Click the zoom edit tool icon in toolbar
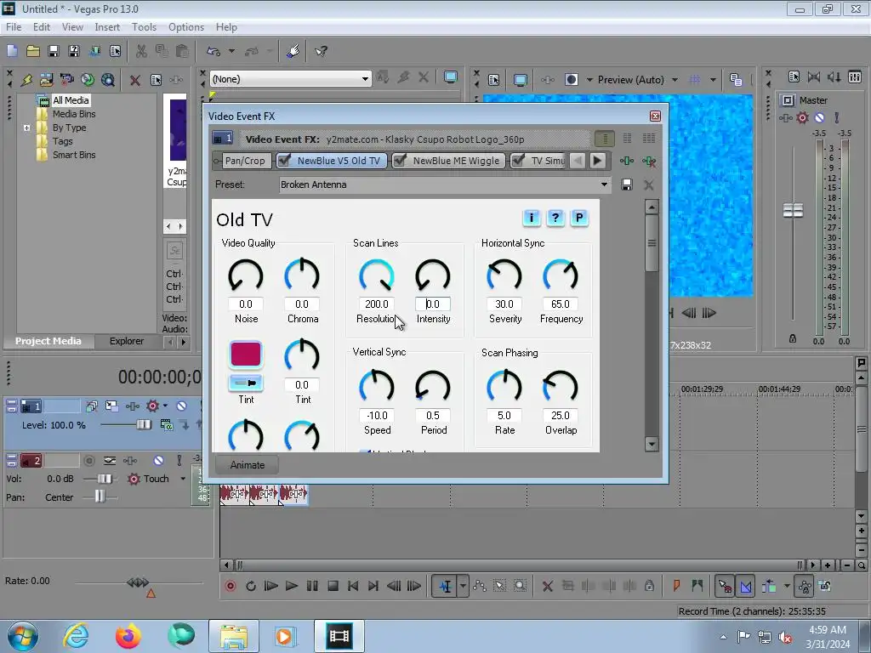Image resolution: width=871 pixels, height=653 pixels. click(520, 586)
